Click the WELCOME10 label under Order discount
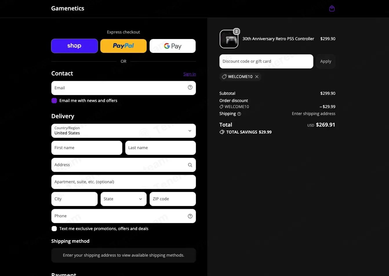 [x=237, y=107]
